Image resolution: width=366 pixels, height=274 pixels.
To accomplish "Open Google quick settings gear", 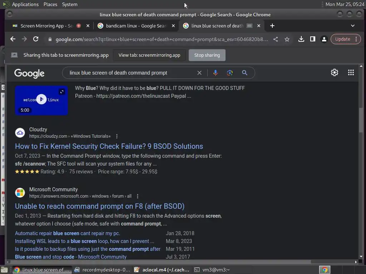I will click(335, 72).
